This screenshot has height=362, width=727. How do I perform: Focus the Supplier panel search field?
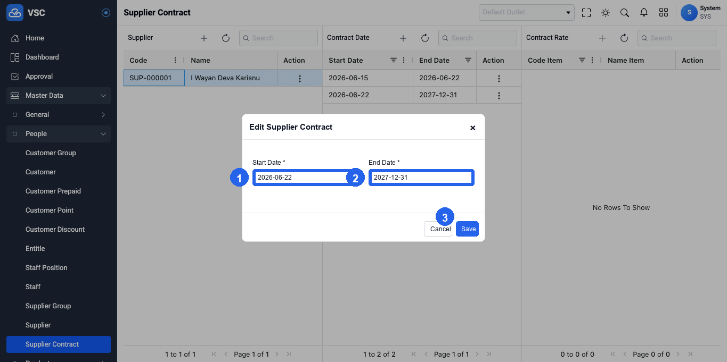[x=279, y=38]
